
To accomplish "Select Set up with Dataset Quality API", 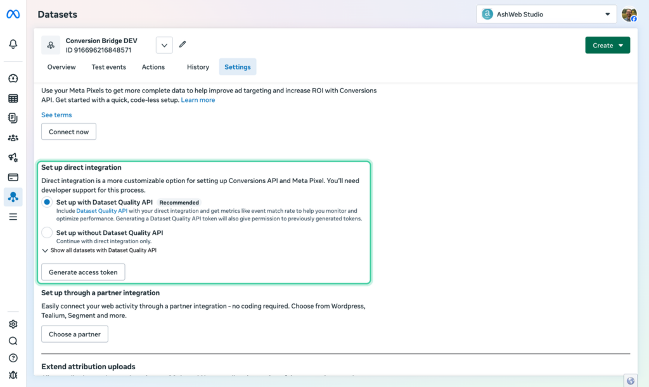I will (x=47, y=202).
